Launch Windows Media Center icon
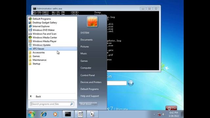The width and height of the screenshot is (210, 118). [30, 38]
